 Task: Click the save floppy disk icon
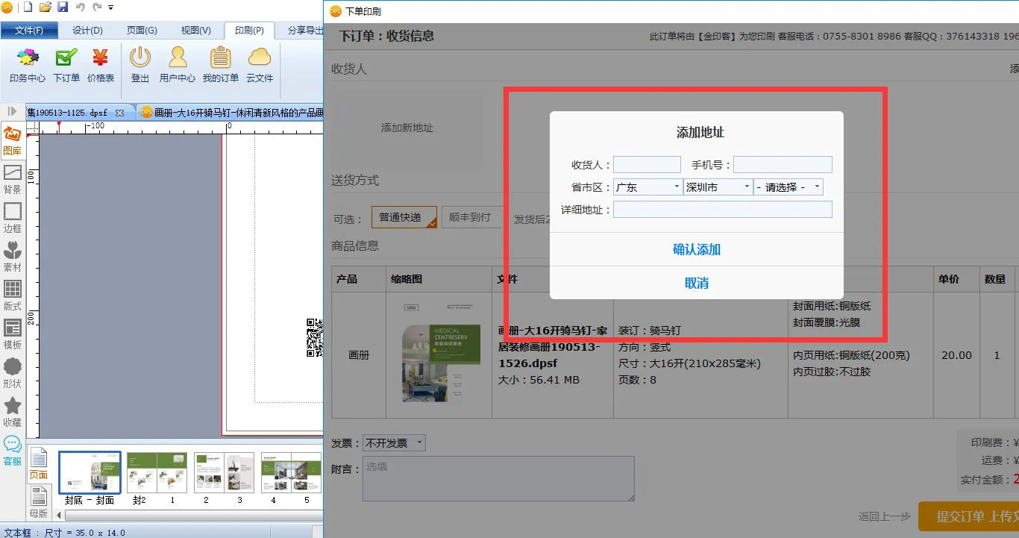(x=63, y=7)
